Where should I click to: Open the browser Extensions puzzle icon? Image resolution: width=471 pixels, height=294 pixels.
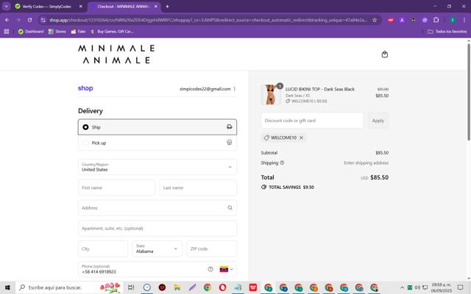coord(436,20)
